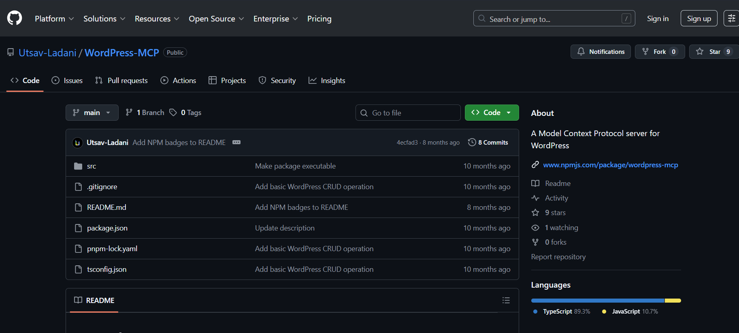Star the WordPress-MCP repository
The width and height of the screenshot is (739, 333).
(x=710, y=52)
